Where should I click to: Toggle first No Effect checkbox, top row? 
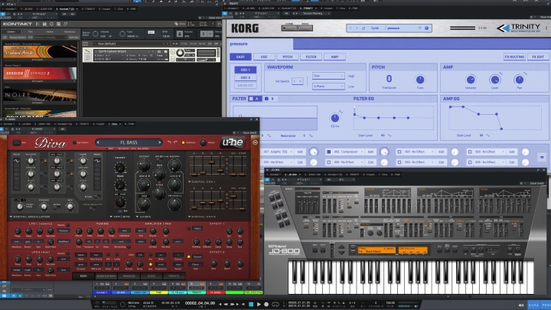(x=399, y=152)
